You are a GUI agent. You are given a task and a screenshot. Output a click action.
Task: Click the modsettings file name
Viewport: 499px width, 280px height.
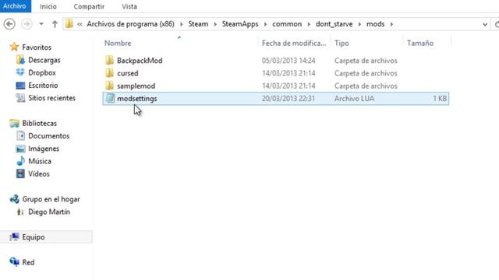tap(137, 99)
